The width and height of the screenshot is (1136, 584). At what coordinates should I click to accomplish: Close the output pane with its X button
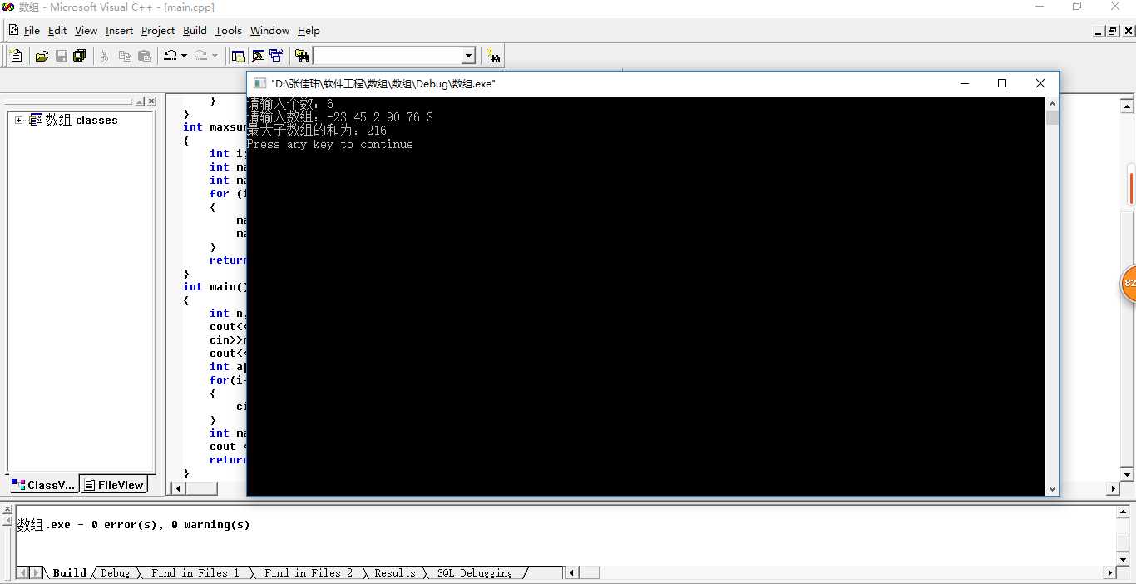7,509
